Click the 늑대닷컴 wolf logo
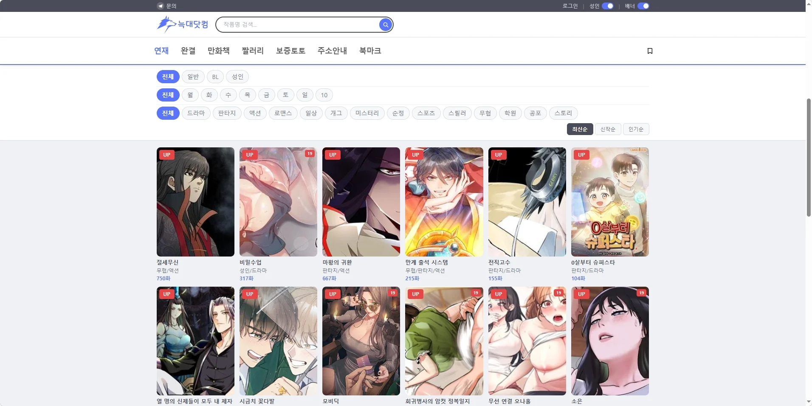This screenshot has height=406, width=812. coord(183,24)
